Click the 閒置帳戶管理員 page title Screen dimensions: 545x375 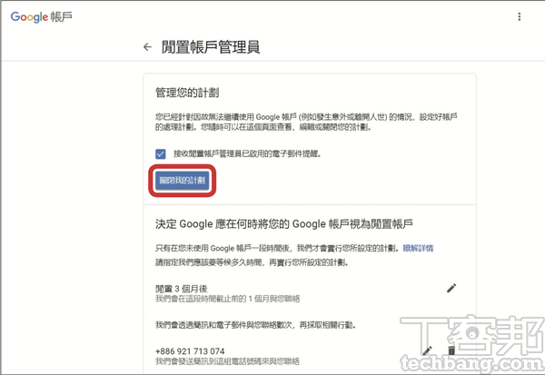tap(211, 47)
